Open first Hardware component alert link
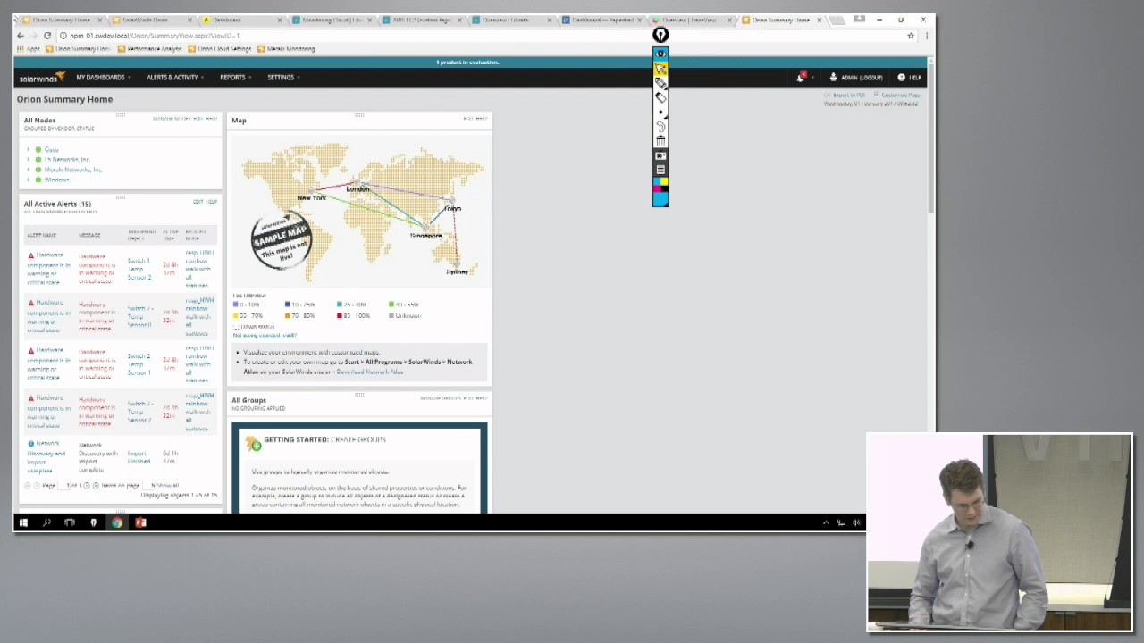This screenshot has height=643, width=1144. [48, 269]
